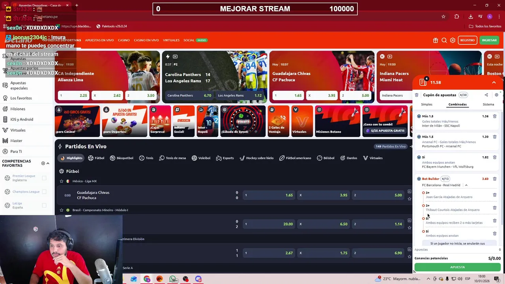Viewport: 505px width, 284px height.
Task: Open the browser extensions puzzle icon
Action: (x=457, y=17)
